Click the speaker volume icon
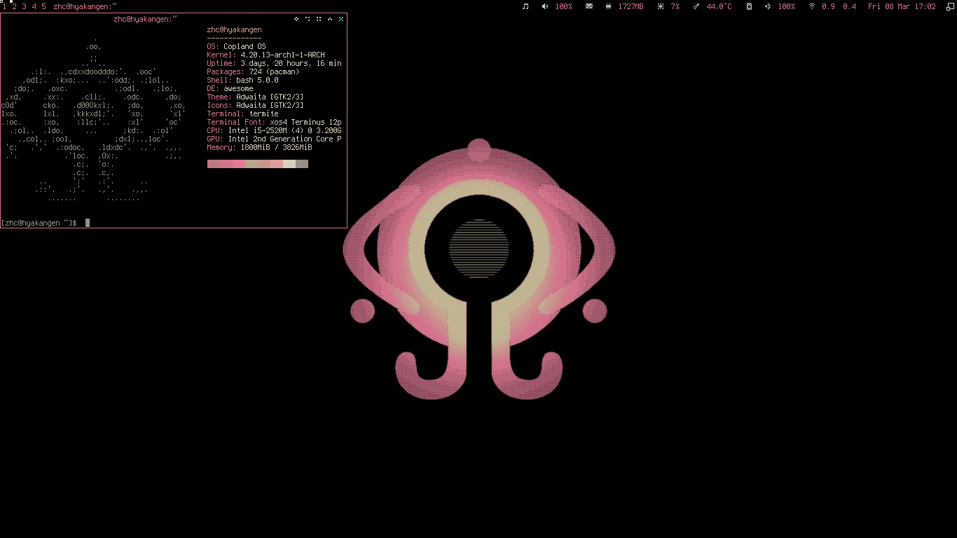Image resolution: width=957 pixels, height=538 pixels. (x=545, y=6)
